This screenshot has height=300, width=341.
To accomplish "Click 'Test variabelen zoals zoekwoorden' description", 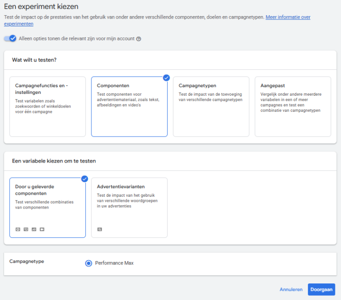I will [x=43, y=106].
